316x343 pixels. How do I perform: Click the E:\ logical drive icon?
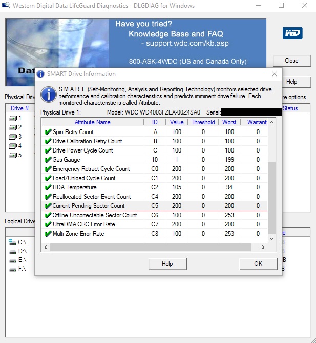point(12,260)
